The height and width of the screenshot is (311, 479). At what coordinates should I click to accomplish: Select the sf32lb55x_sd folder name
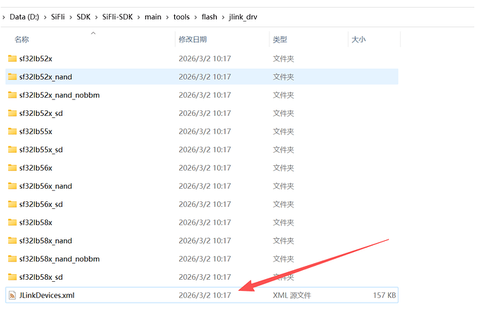(41, 150)
